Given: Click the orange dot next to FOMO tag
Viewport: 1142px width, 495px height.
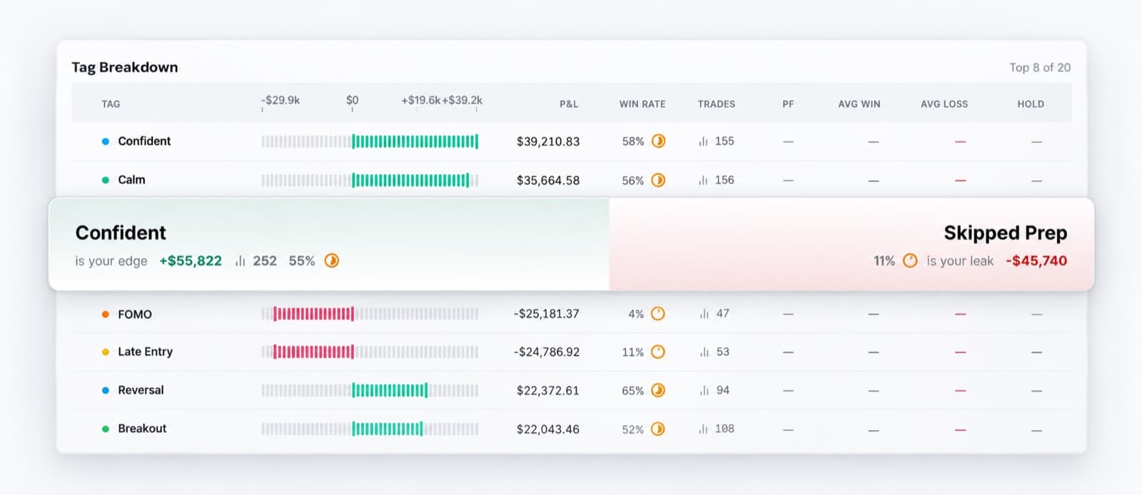Looking at the screenshot, I should pyautogui.click(x=106, y=314).
